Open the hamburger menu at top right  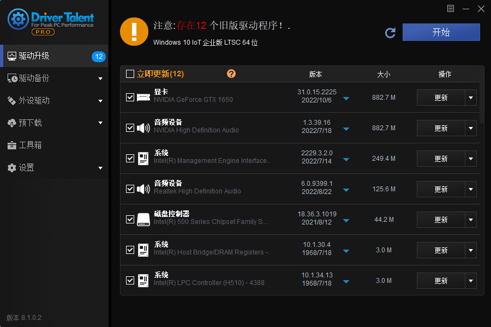(x=450, y=9)
